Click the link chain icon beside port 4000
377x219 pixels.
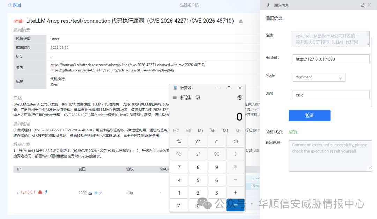tap(100, 193)
